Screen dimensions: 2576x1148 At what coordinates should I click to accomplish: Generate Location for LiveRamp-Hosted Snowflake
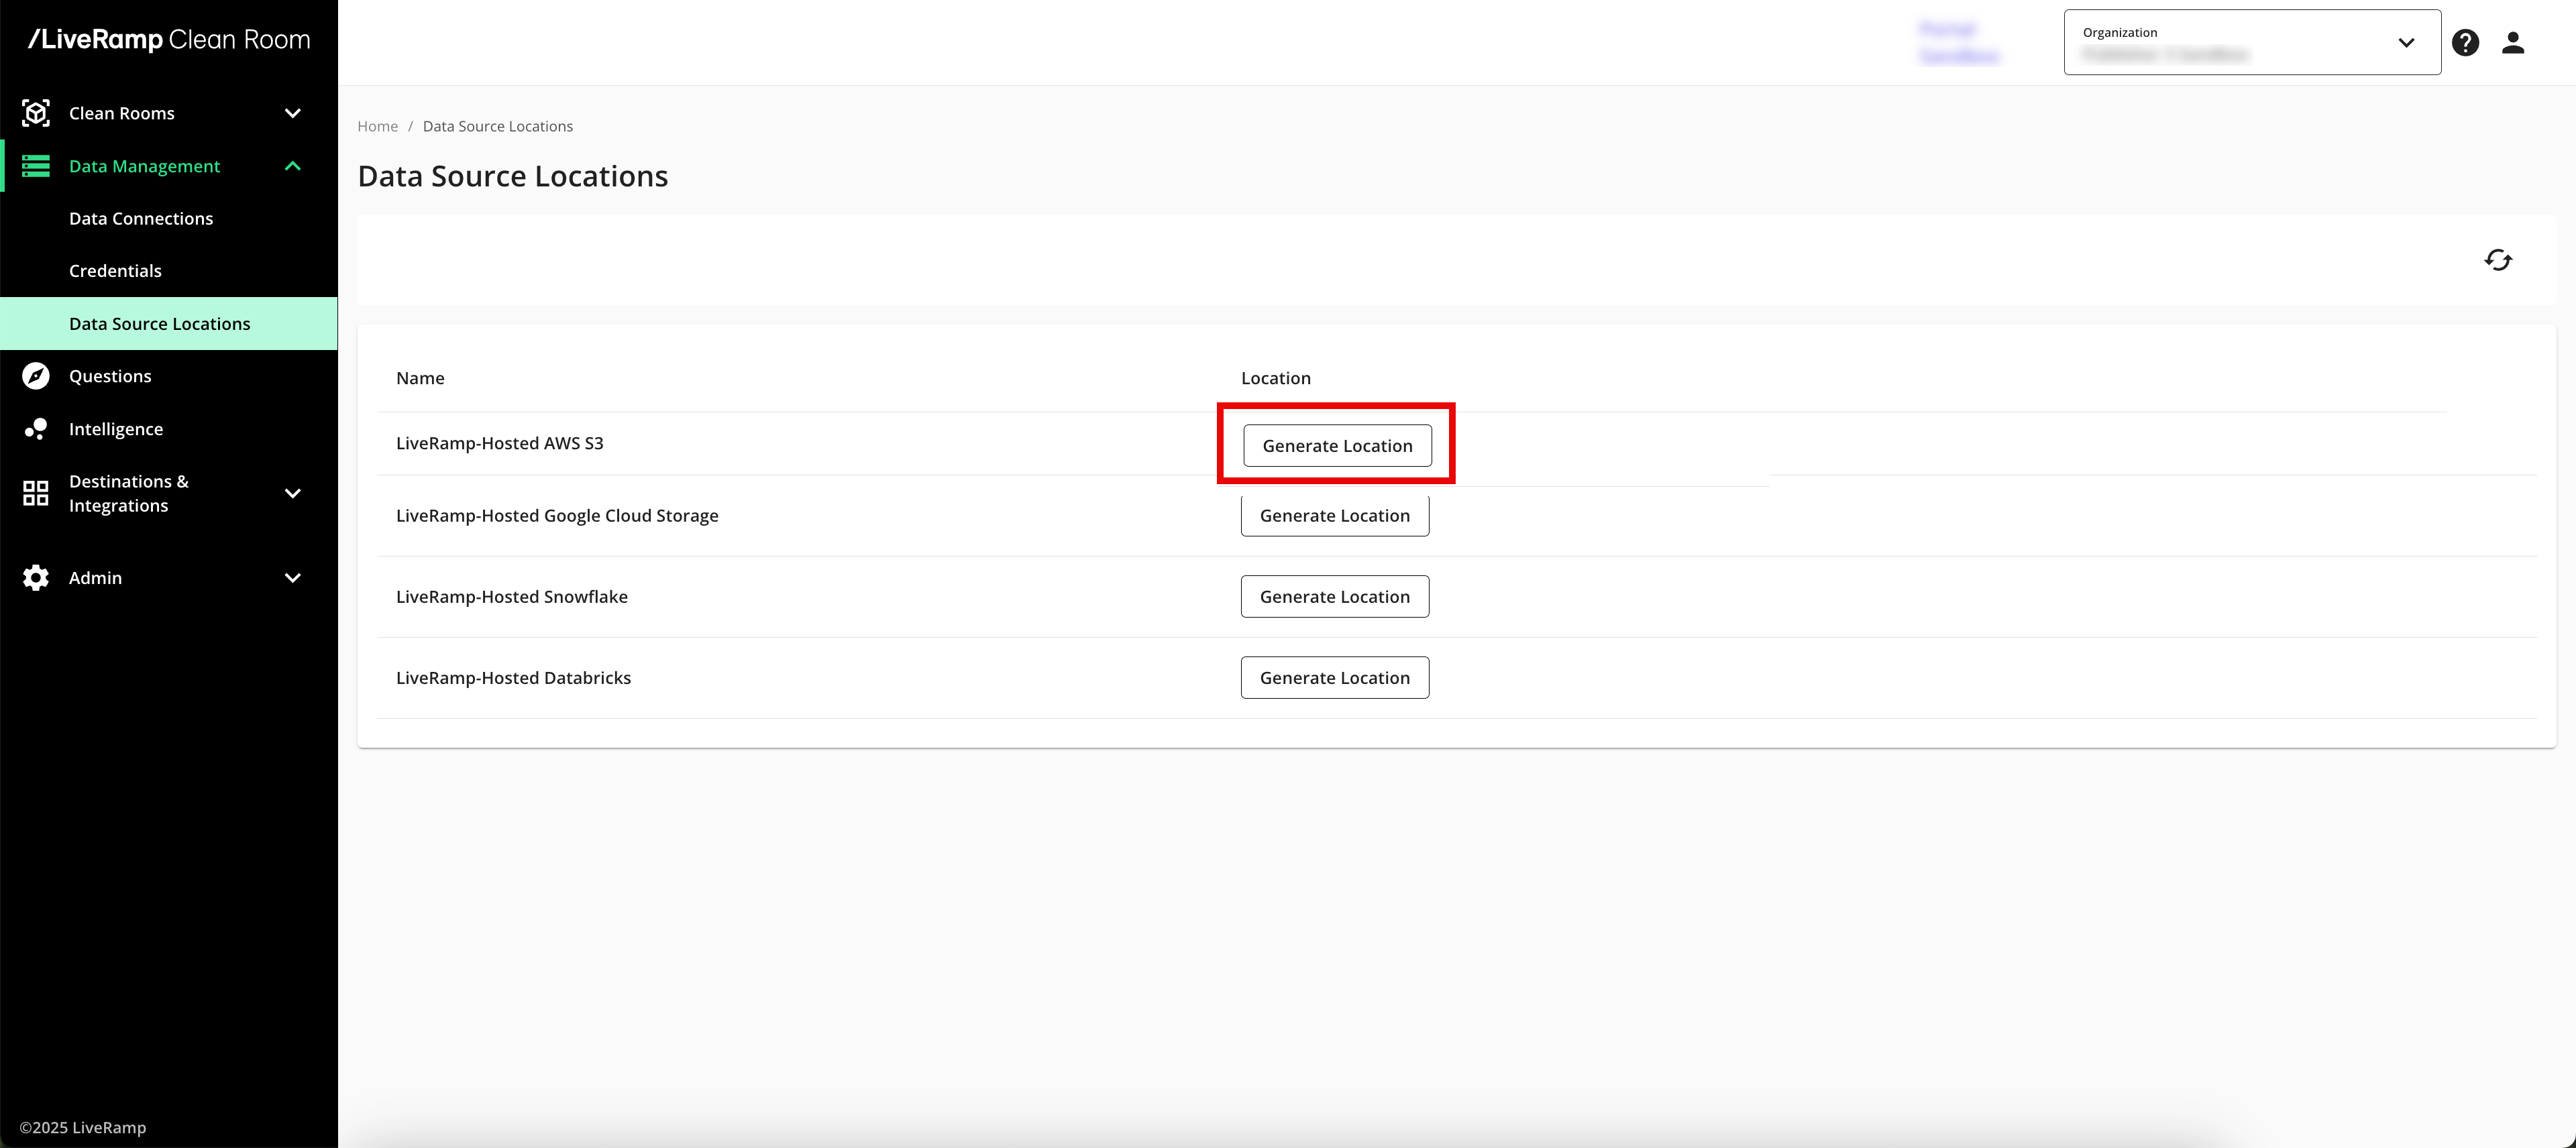tap(1334, 597)
